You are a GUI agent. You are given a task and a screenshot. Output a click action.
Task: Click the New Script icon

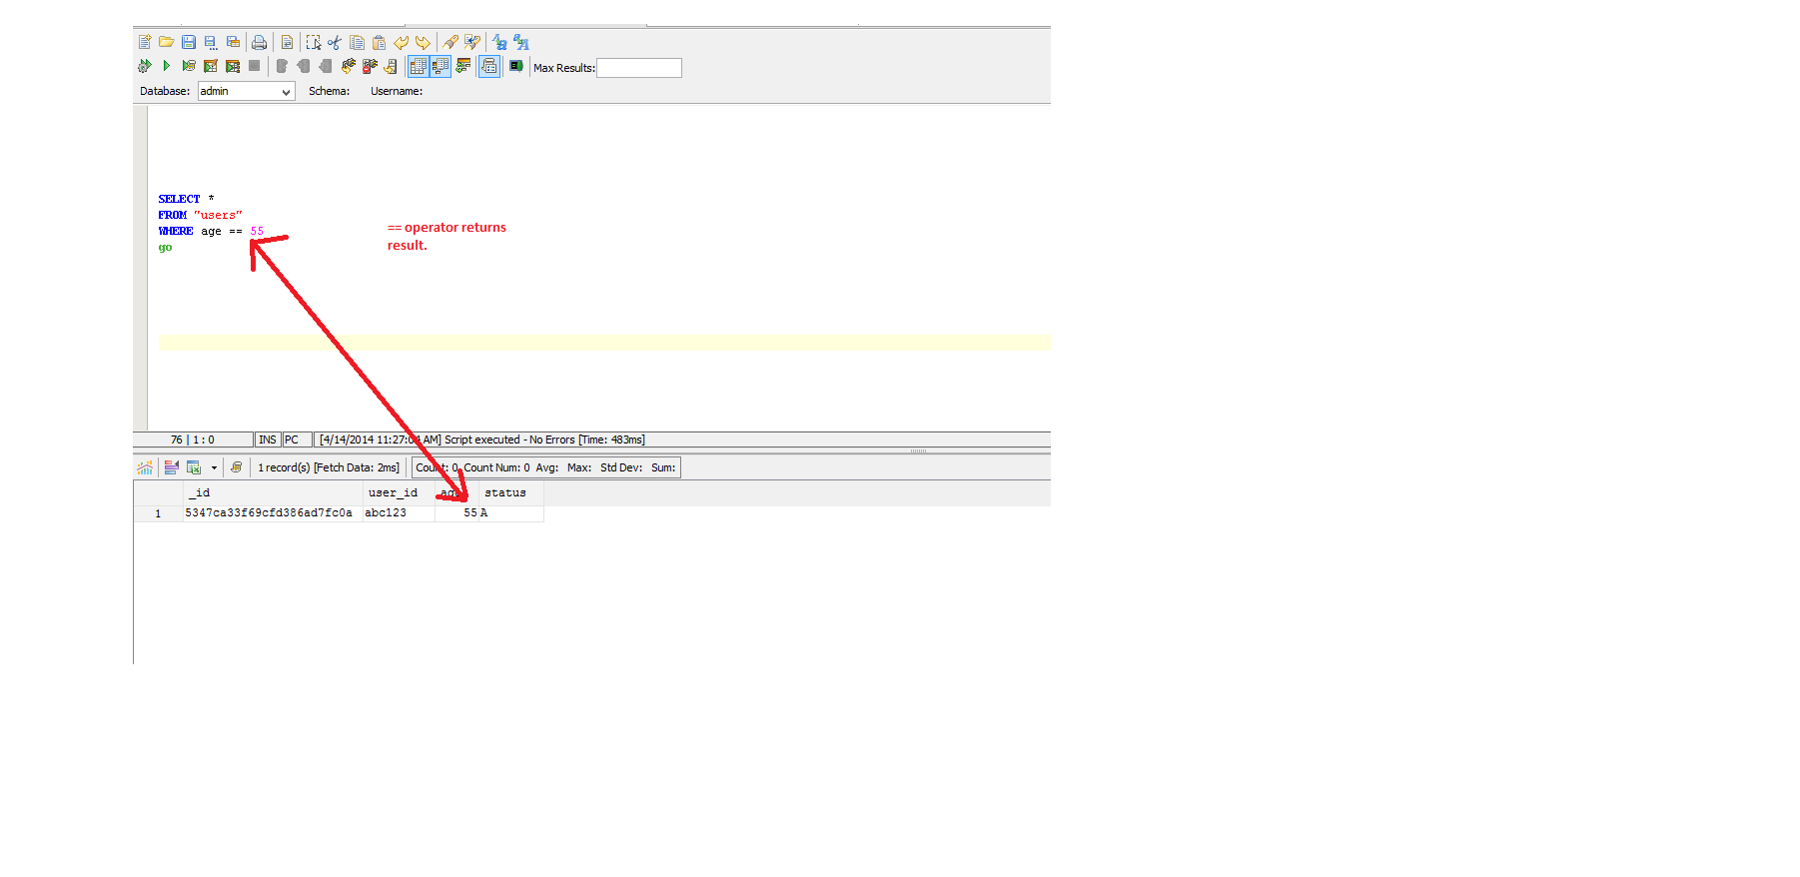coord(145,42)
